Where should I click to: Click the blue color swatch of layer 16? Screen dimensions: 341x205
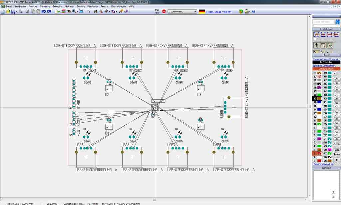[319, 102]
